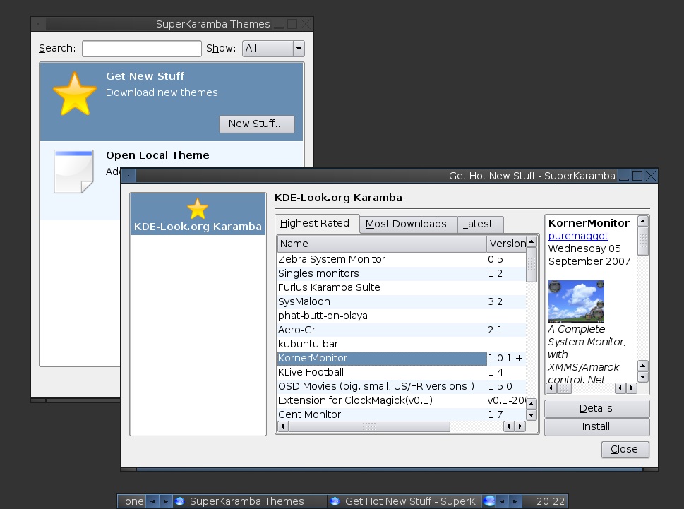
Task: Click the theme list horizontal scroll-left arrow
Action: (282, 426)
